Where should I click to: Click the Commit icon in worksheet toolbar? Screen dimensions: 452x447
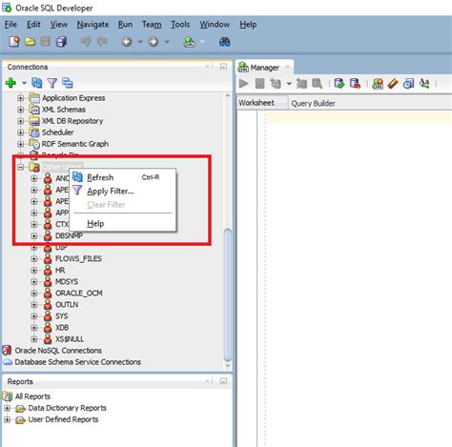click(339, 84)
